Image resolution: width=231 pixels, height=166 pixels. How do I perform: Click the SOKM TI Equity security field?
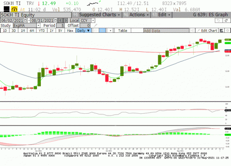coord(36,15)
